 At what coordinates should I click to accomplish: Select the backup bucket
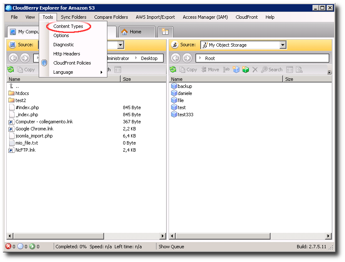[182, 86]
